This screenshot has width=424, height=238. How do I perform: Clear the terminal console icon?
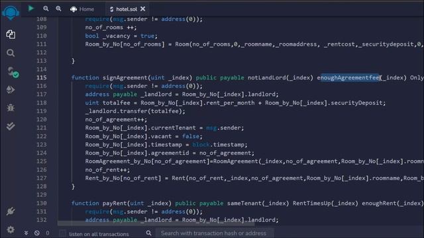pyautogui.click(x=37, y=233)
